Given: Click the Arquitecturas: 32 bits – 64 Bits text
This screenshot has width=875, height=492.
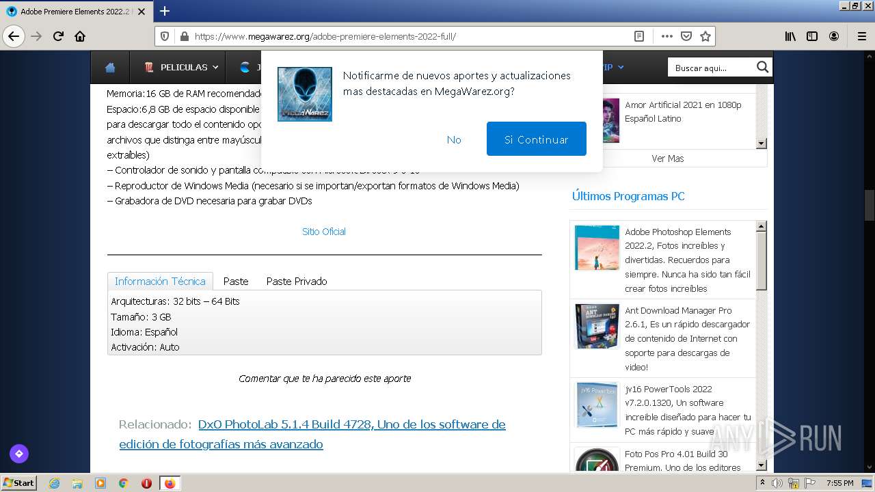Looking at the screenshot, I should [175, 301].
